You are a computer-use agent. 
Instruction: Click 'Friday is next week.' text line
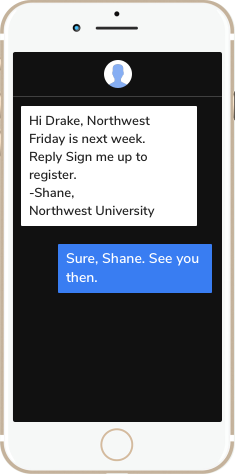click(x=87, y=139)
